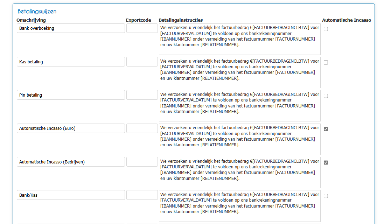Click the Automatische Incasso column header

347,20
